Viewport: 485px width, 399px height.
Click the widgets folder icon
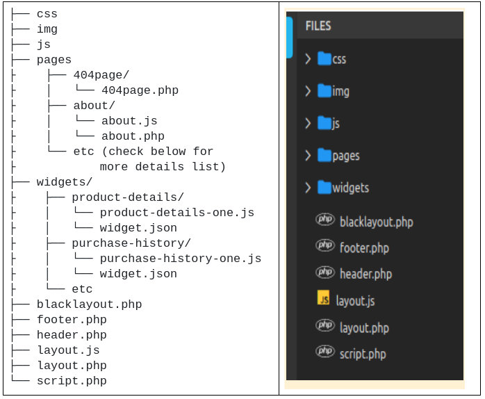coord(324,187)
